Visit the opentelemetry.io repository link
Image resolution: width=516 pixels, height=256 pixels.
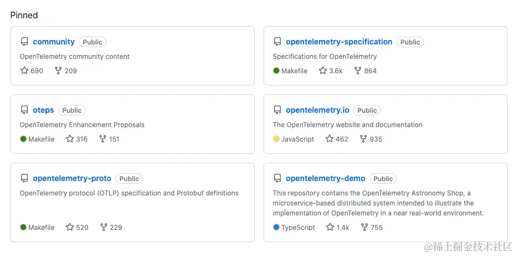click(317, 110)
